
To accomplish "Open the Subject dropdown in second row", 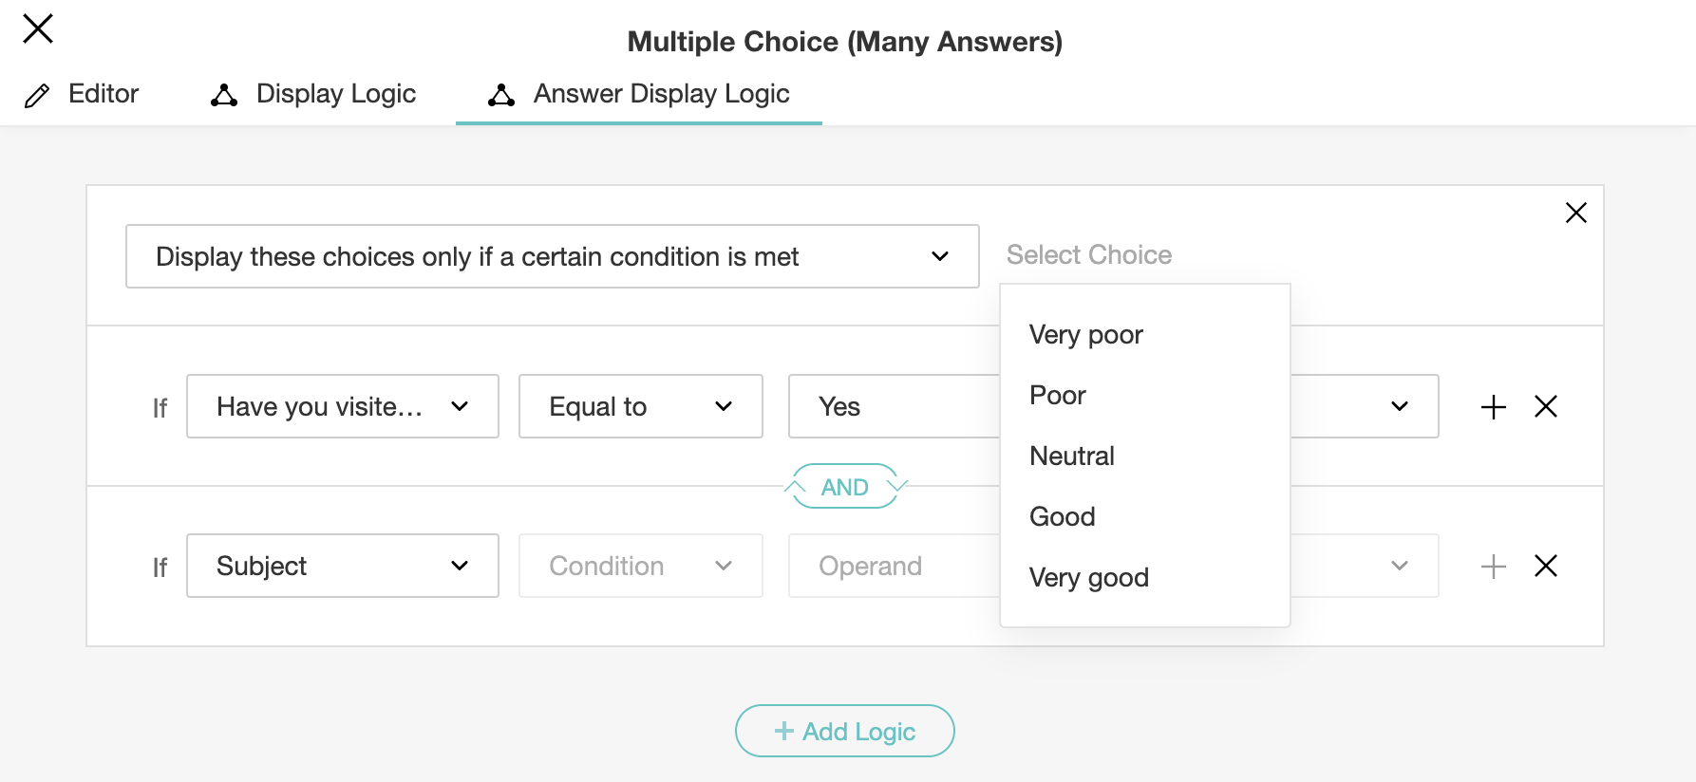I will click(342, 567).
